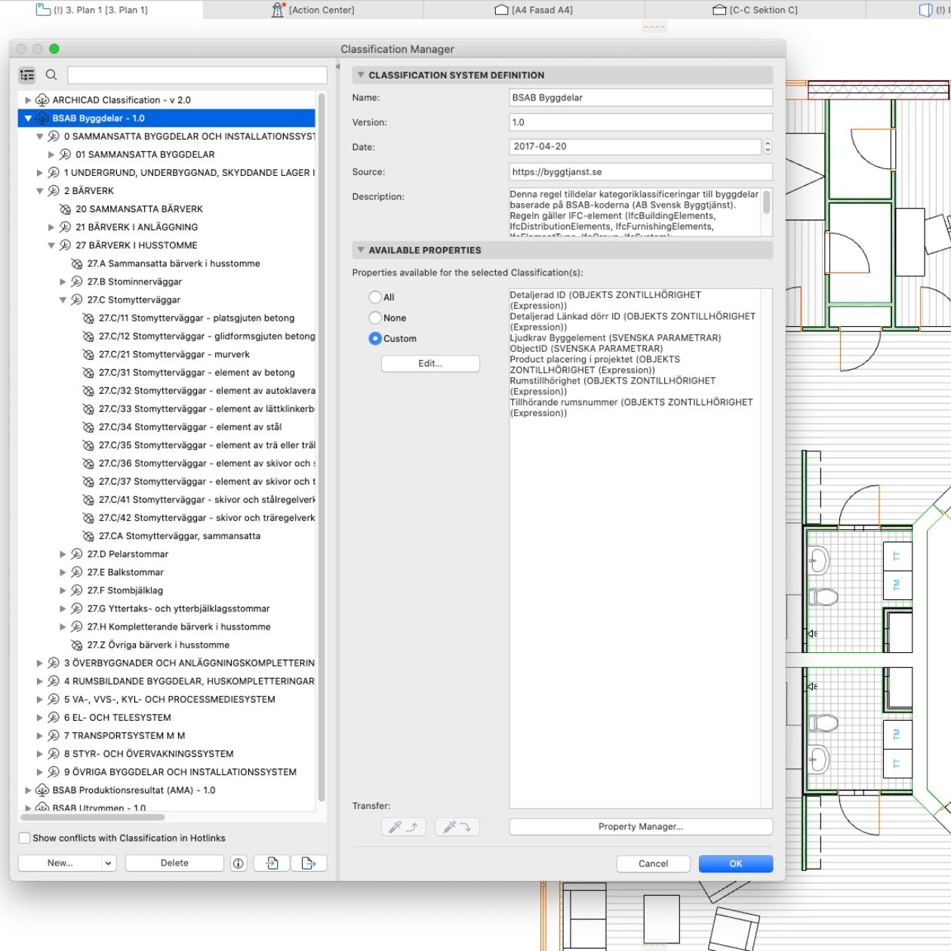Click the search magnifier icon
The height and width of the screenshot is (951, 951).
tap(51, 75)
